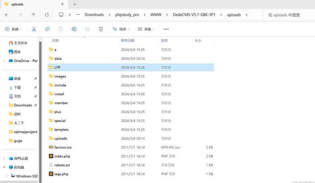The width and height of the screenshot is (315, 183).
Task: Select sqlmapproject folder in the sidebar
Action: [x=23, y=132]
